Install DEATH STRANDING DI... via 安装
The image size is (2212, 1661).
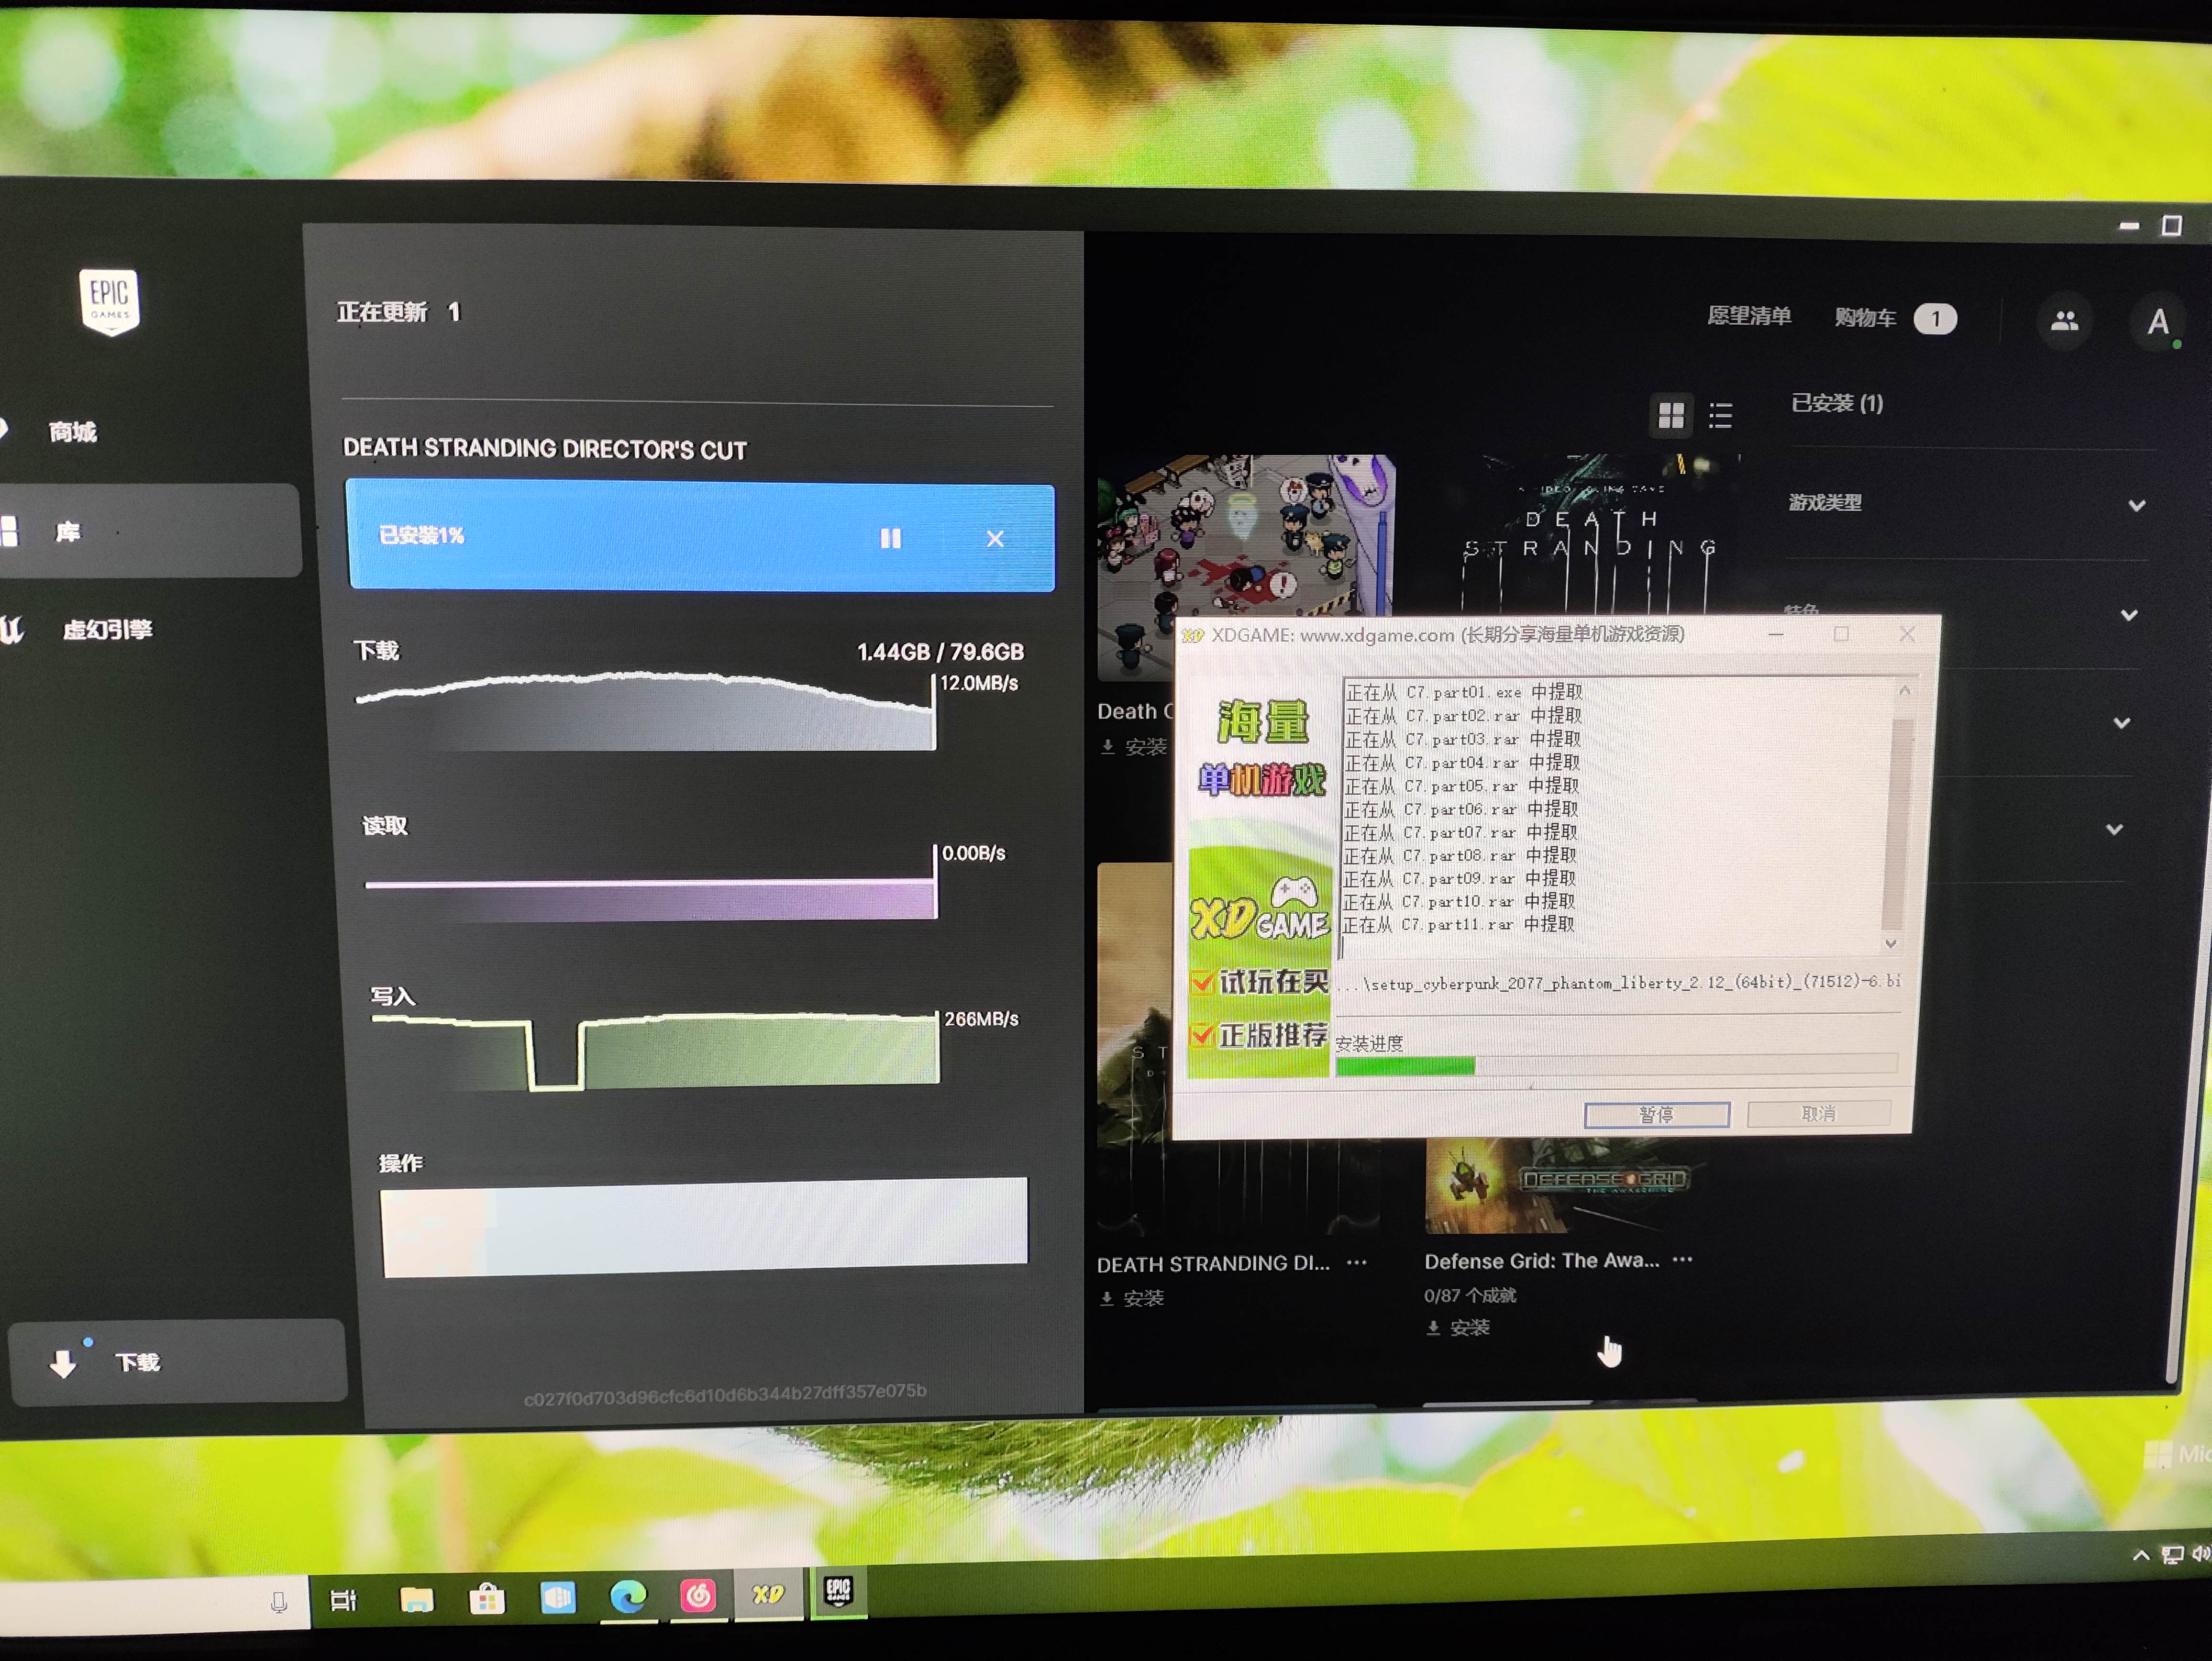pos(1132,1298)
